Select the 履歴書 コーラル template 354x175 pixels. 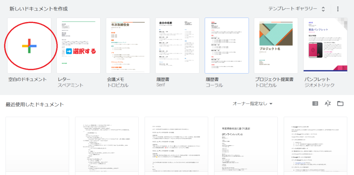click(x=227, y=46)
